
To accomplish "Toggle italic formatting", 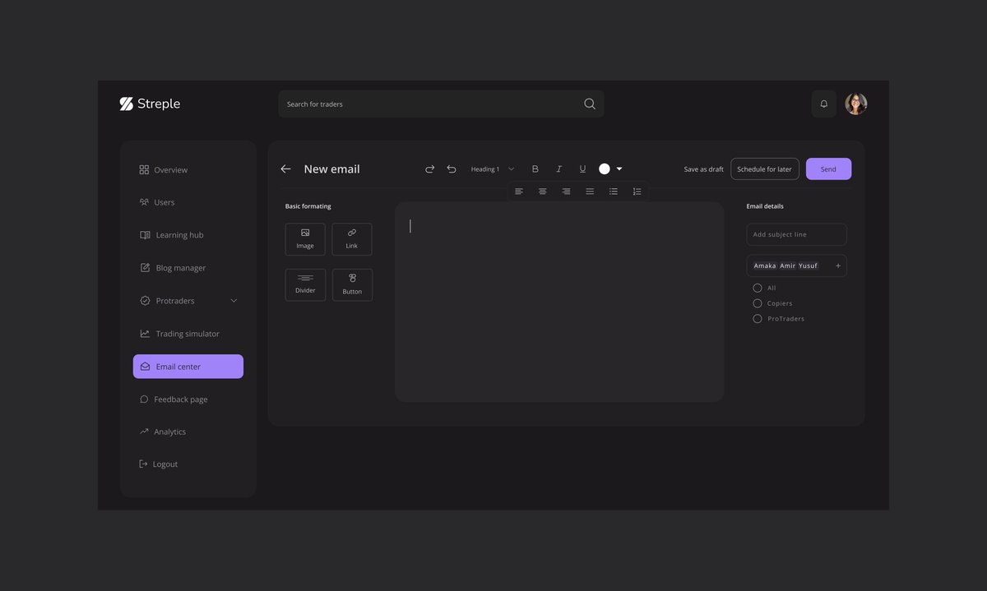I will [559, 169].
